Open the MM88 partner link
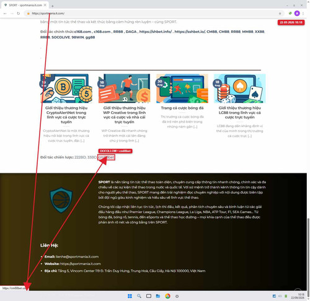Screen dimensions: 310x301 [x=247, y=32]
